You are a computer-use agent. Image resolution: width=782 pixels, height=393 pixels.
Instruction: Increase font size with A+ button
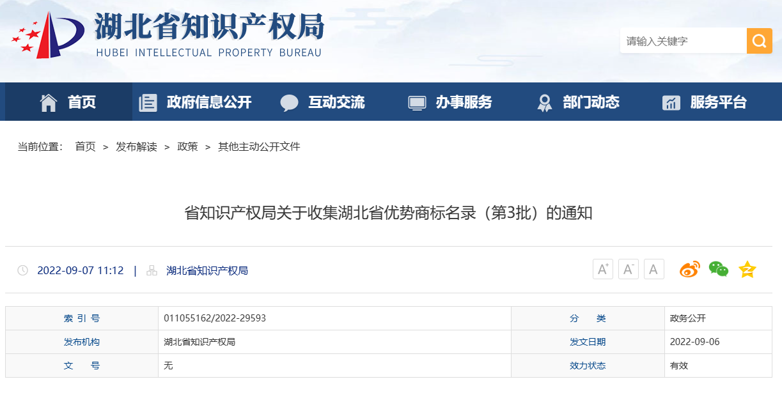point(602,270)
